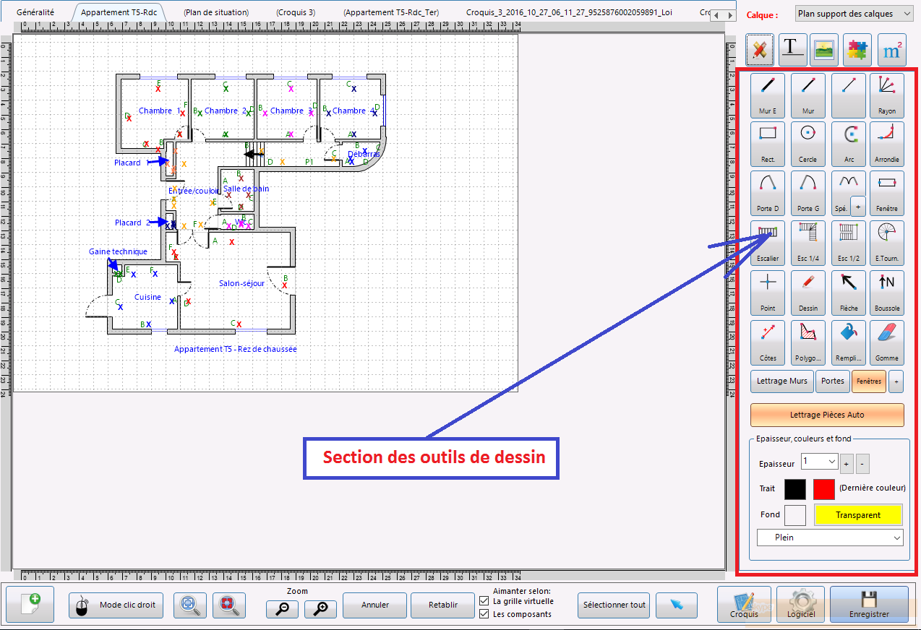Click the red last-color swatch
The image size is (921, 630).
[x=823, y=489]
